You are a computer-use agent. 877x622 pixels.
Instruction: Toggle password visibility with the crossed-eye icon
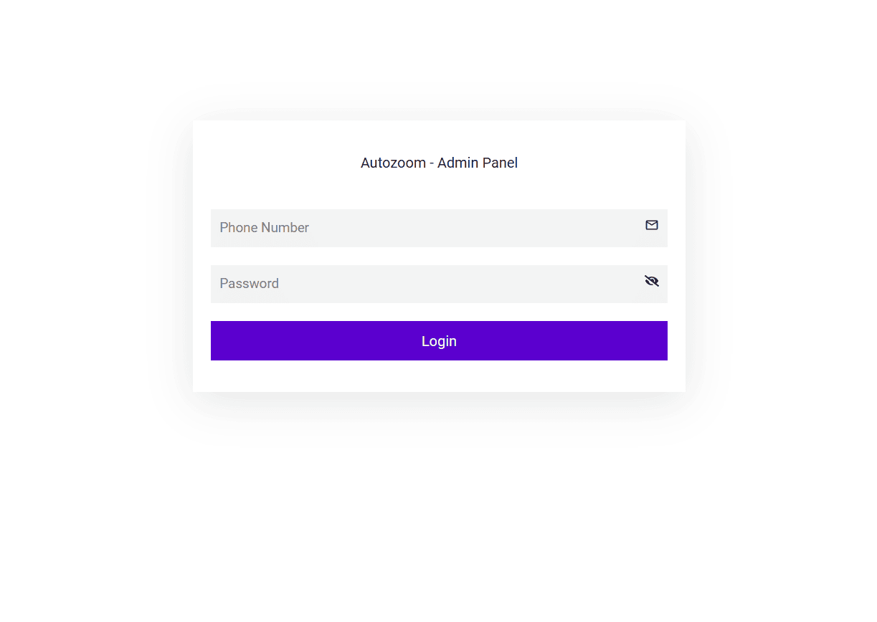pos(651,281)
